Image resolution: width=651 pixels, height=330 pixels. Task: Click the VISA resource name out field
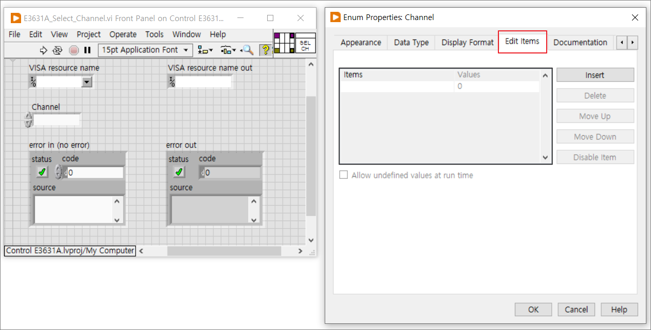coord(203,82)
